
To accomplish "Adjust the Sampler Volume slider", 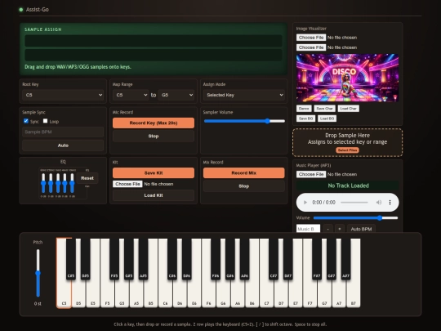I will click(x=244, y=121).
